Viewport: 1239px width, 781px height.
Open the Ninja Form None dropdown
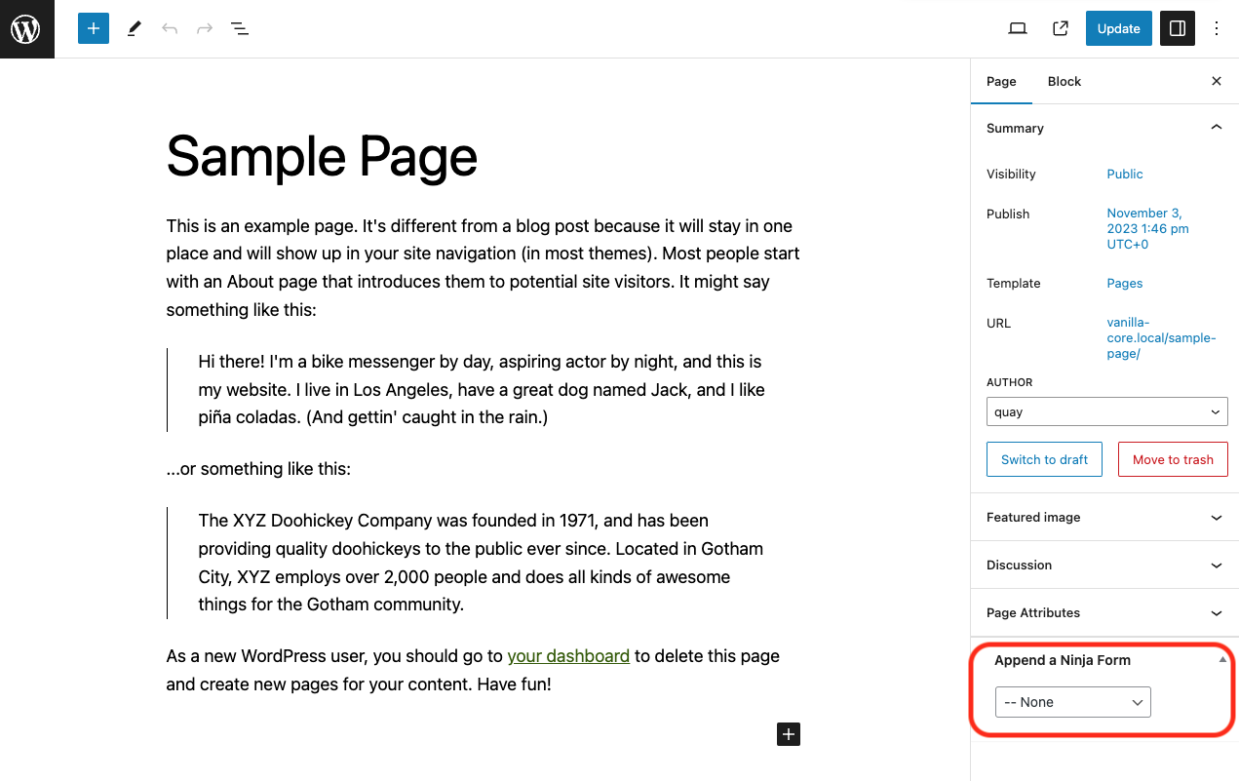point(1072,701)
